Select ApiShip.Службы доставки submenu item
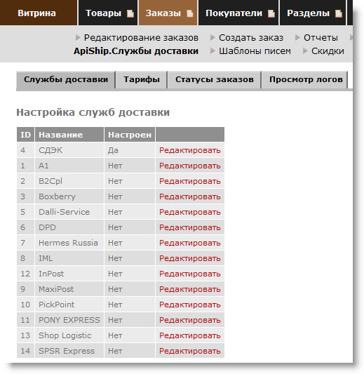The image size is (364, 374). tap(136, 51)
